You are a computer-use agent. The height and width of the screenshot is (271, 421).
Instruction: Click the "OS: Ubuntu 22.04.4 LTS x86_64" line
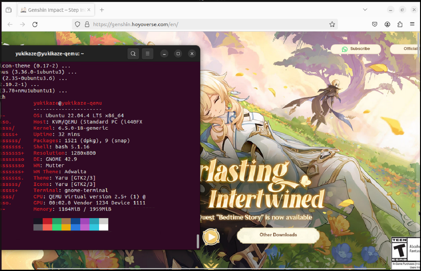79,116
